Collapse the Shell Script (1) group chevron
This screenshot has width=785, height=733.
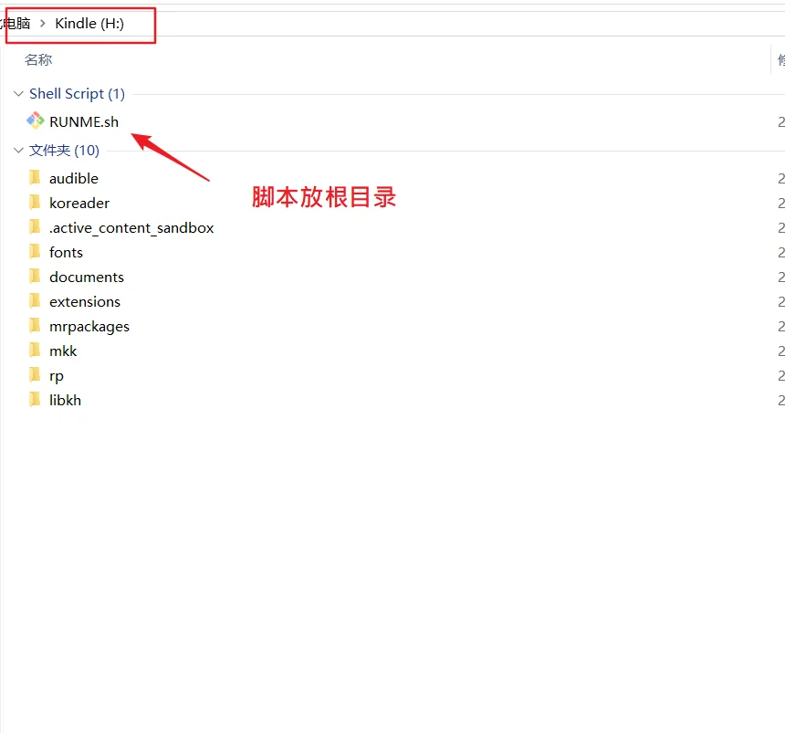(18, 94)
